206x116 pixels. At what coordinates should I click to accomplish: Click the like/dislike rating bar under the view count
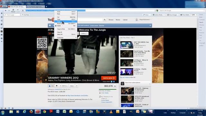point(108,89)
